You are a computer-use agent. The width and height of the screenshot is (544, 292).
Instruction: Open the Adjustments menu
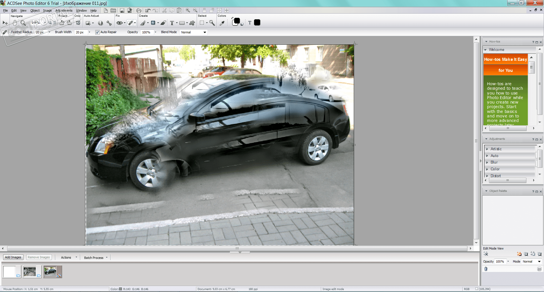[64, 10]
